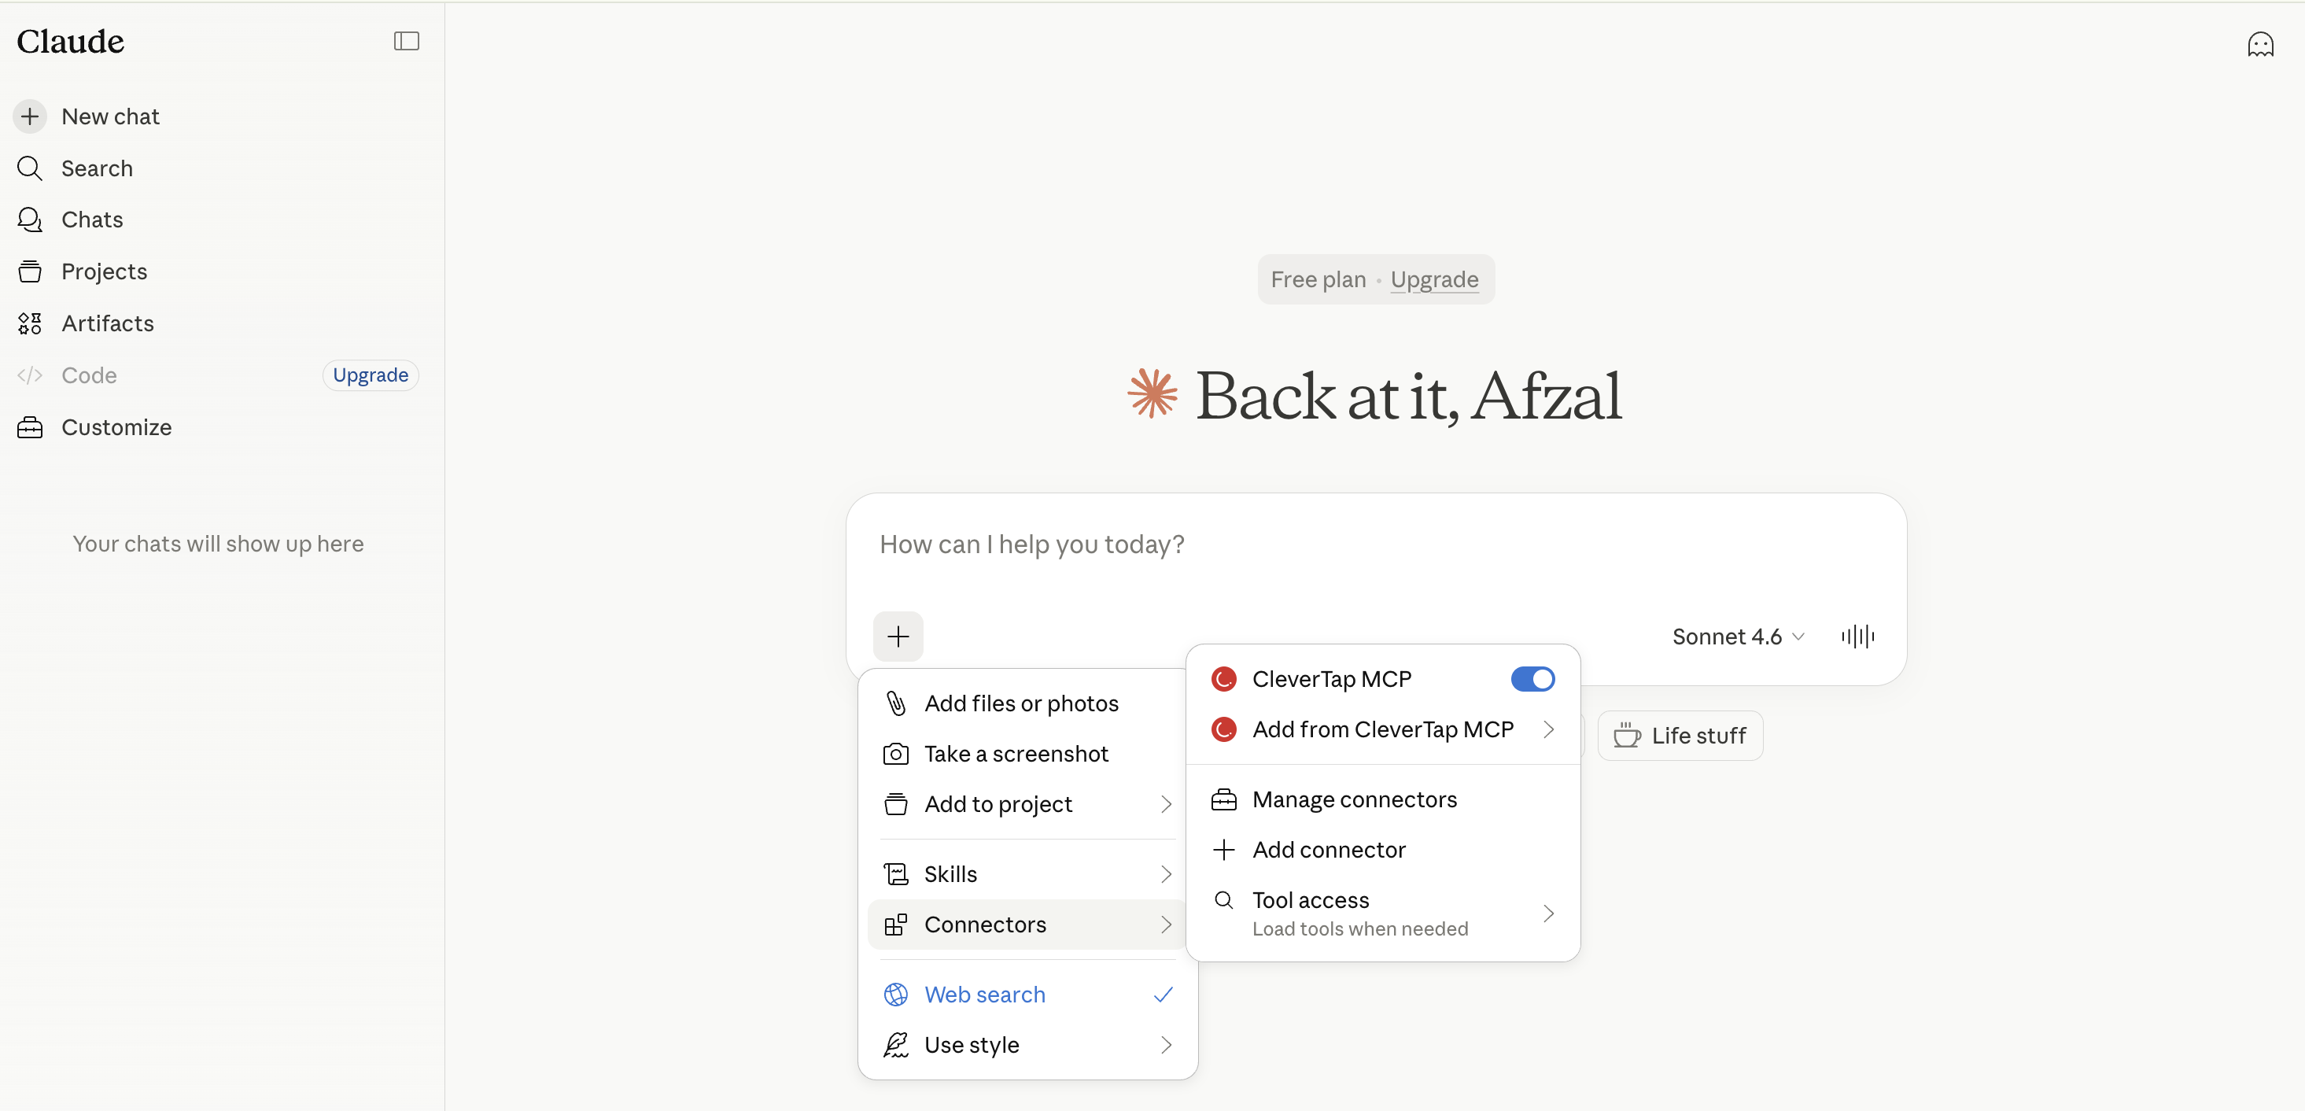The image size is (2305, 1111).
Task: Expand the Connectors submenu chevron
Action: coord(1166,925)
